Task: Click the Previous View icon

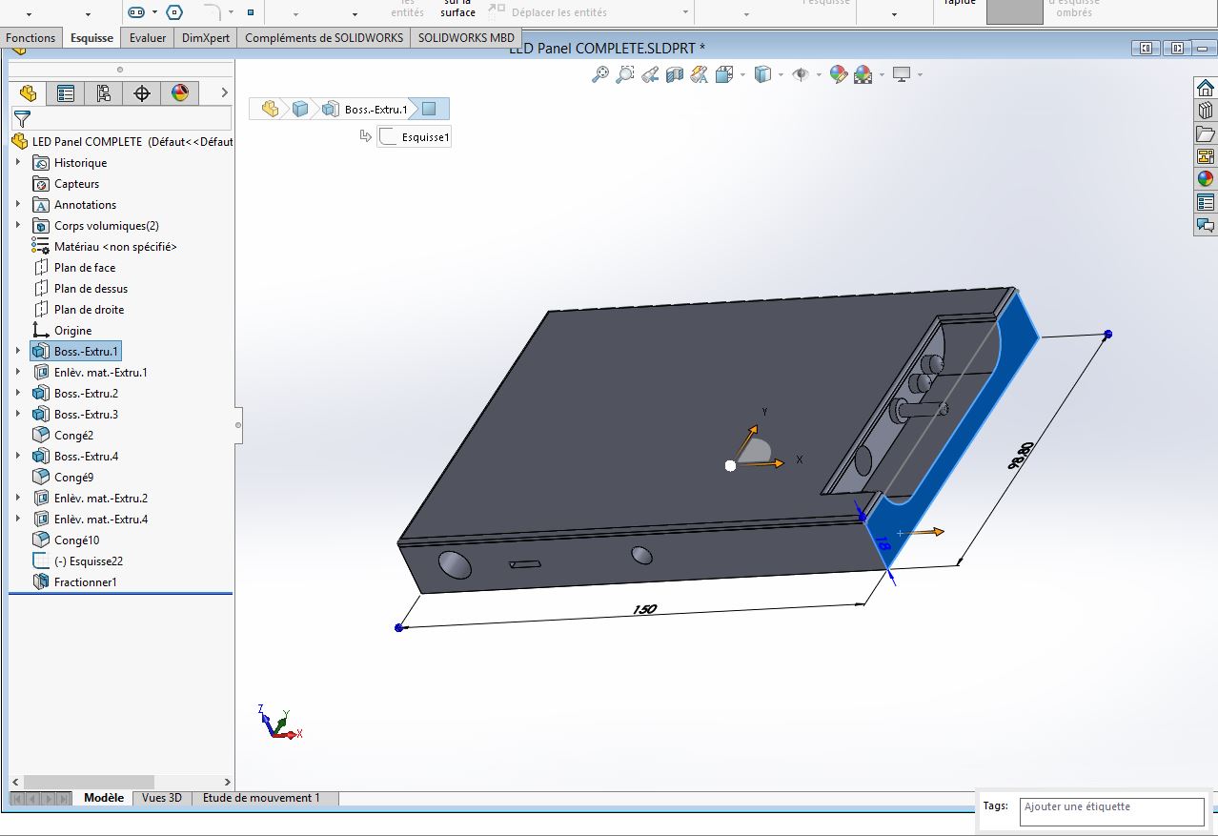Action: [x=650, y=74]
